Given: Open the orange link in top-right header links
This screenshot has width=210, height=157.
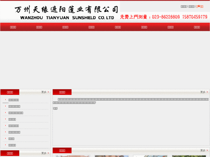Looking at the screenshot, I should (200, 6).
